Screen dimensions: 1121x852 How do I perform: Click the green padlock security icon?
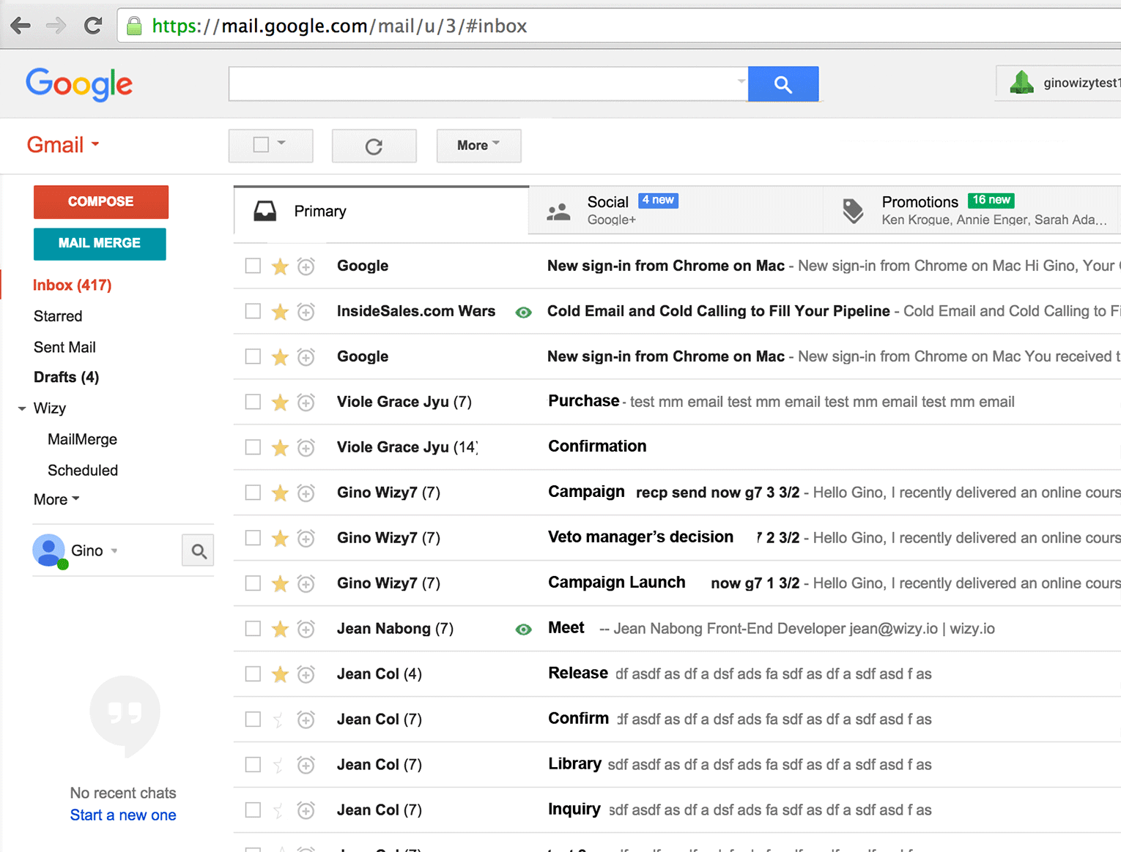coord(134,26)
